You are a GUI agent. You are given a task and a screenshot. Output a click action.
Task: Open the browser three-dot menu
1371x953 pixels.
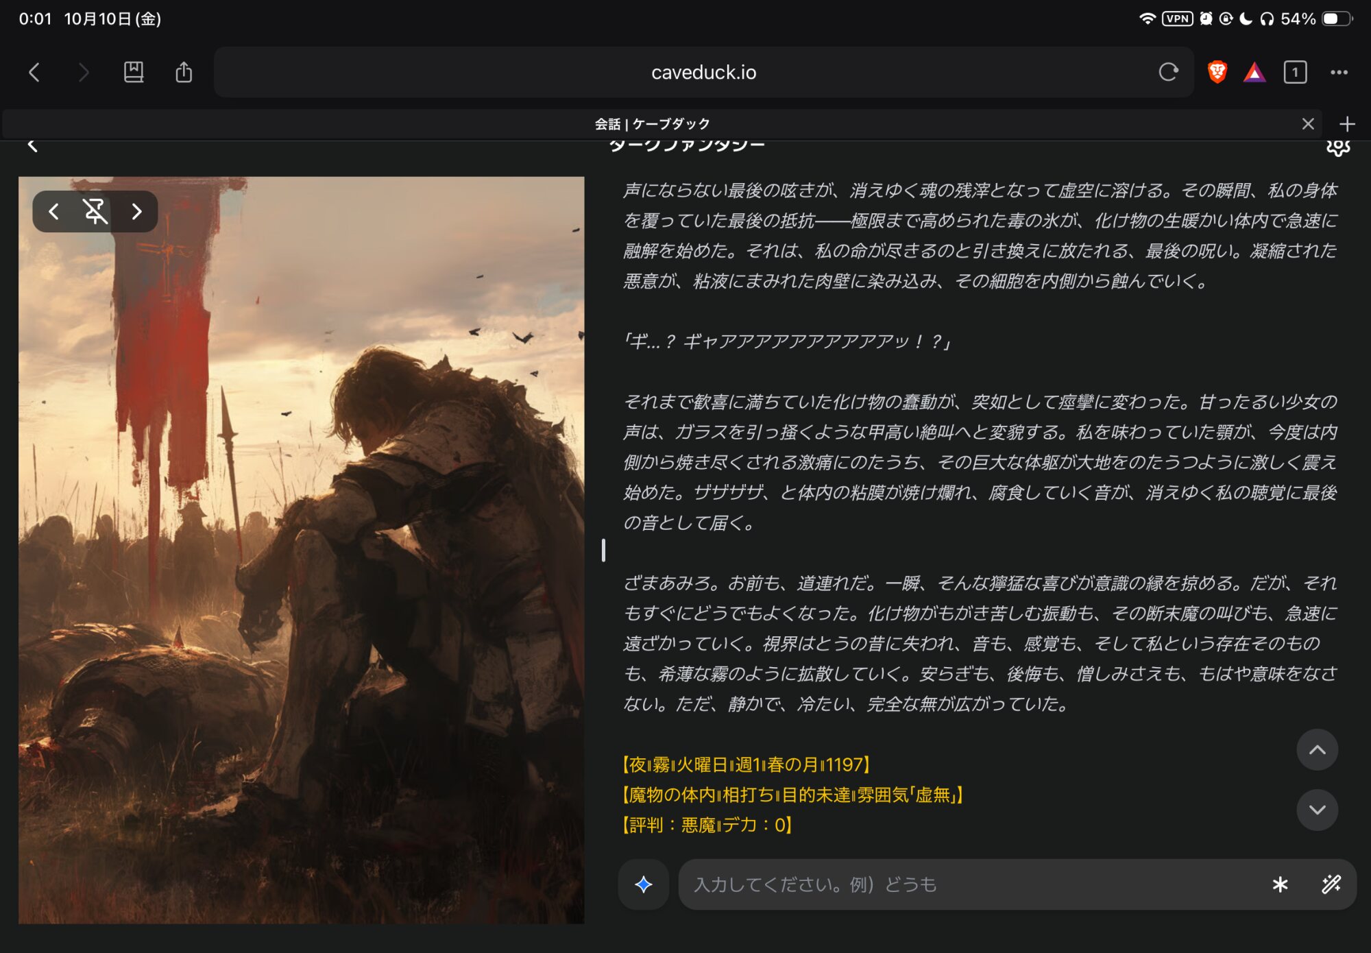(1339, 72)
